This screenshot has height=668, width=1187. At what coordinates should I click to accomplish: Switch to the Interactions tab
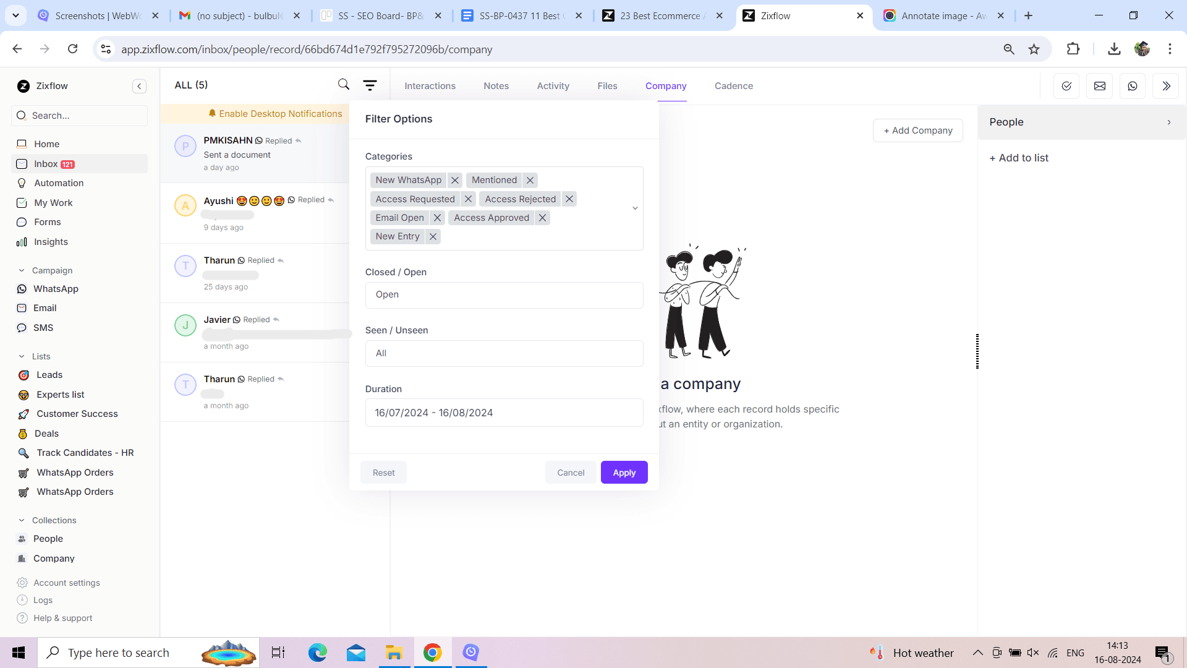430,86
